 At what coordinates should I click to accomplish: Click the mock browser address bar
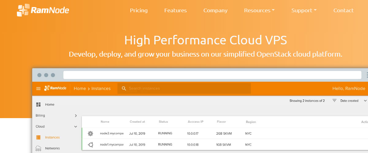click(212, 75)
